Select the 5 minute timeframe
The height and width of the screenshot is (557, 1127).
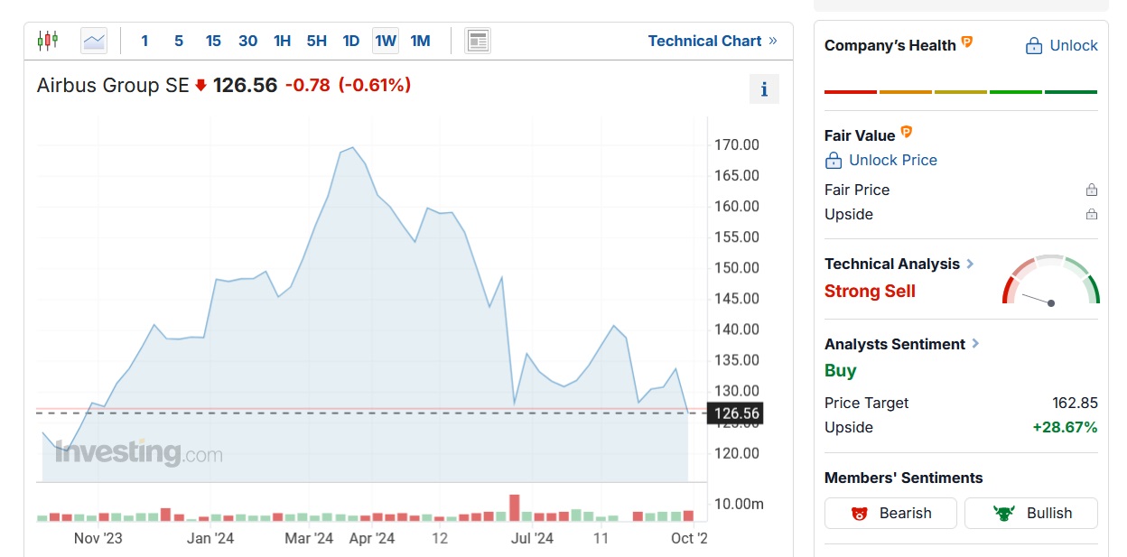(x=179, y=41)
